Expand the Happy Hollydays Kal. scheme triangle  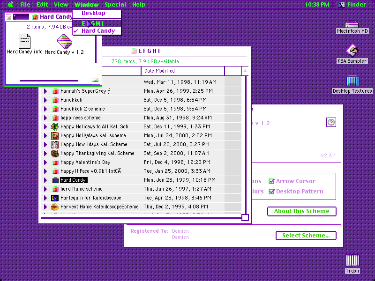coord(45,135)
